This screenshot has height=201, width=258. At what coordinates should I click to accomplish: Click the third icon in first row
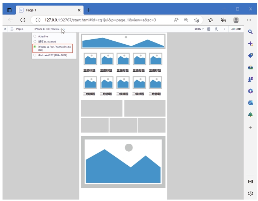tap(123, 59)
